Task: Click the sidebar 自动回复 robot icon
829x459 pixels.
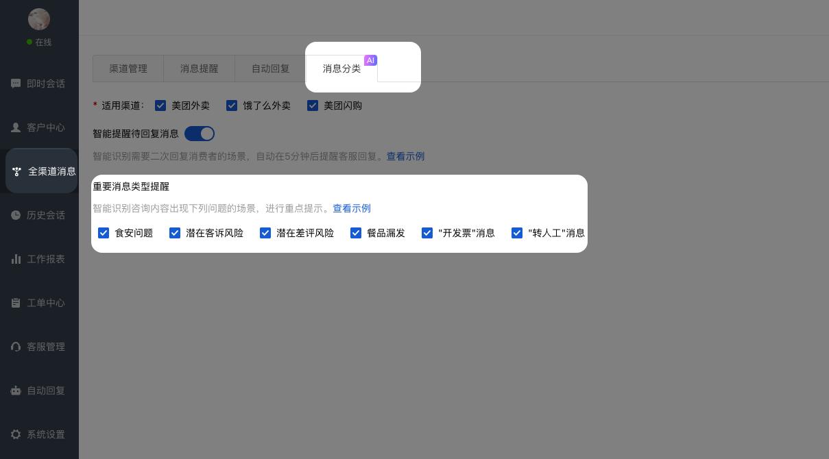Action: [x=16, y=390]
